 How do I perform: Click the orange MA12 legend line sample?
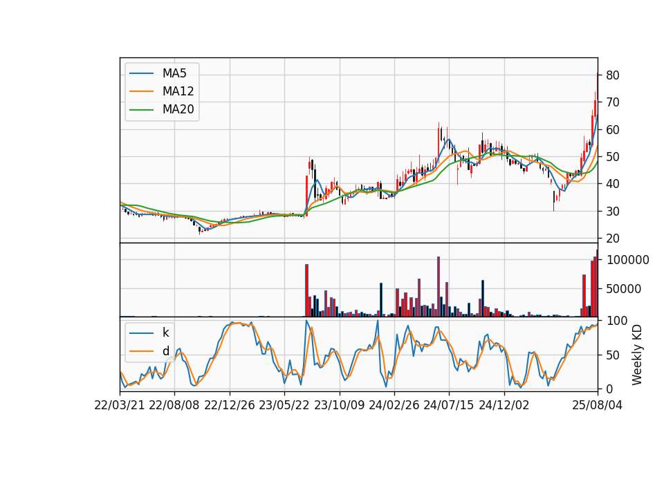[x=141, y=91]
